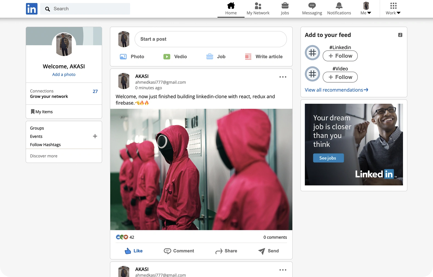Select the Home nav label
Screen dimensions: 433x277
click(231, 13)
